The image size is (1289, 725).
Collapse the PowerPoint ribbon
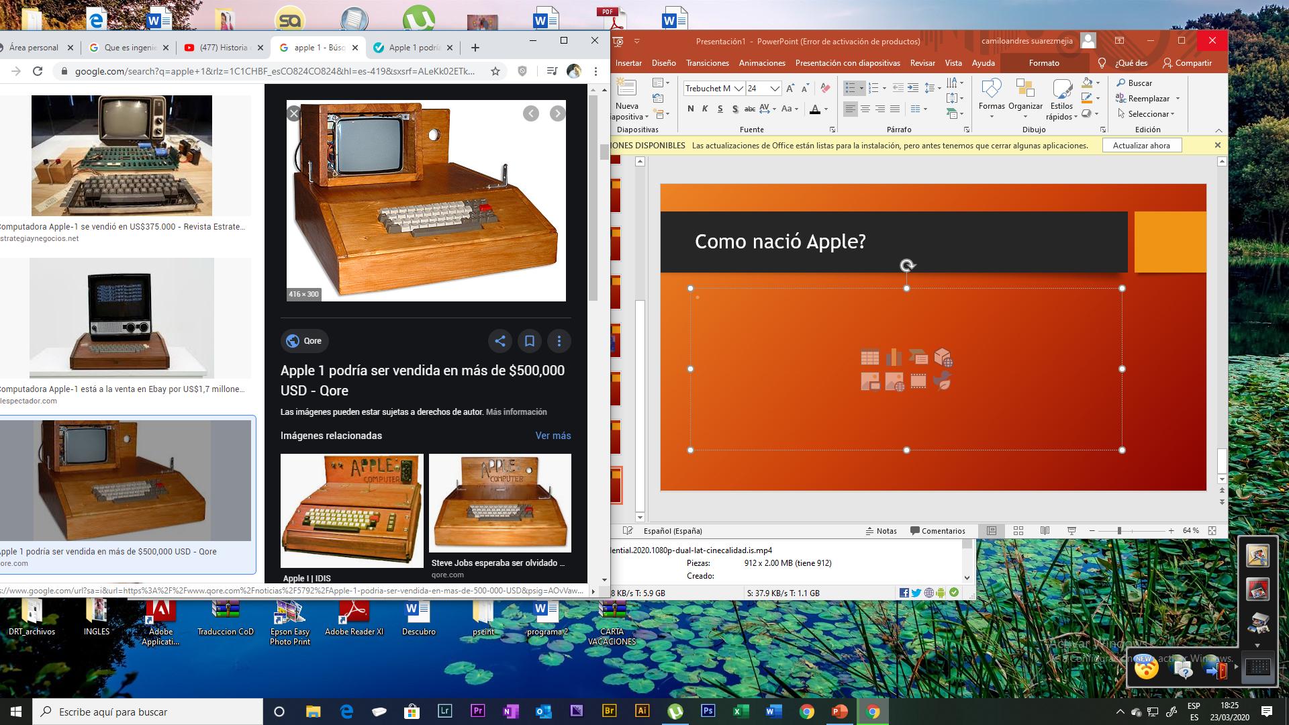coord(1219,130)
